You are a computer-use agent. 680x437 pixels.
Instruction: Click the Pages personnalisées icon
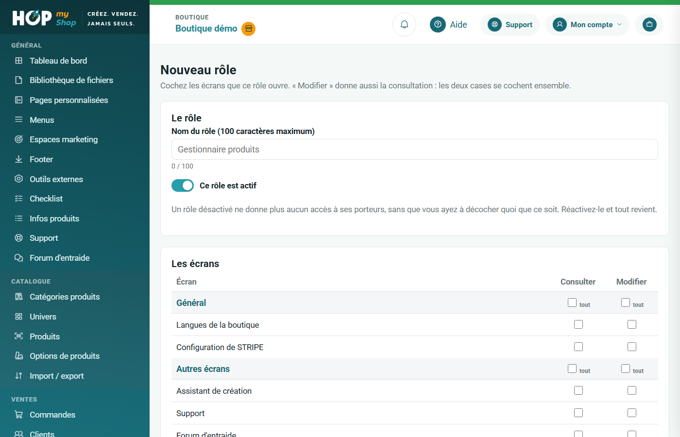point(19,100)
